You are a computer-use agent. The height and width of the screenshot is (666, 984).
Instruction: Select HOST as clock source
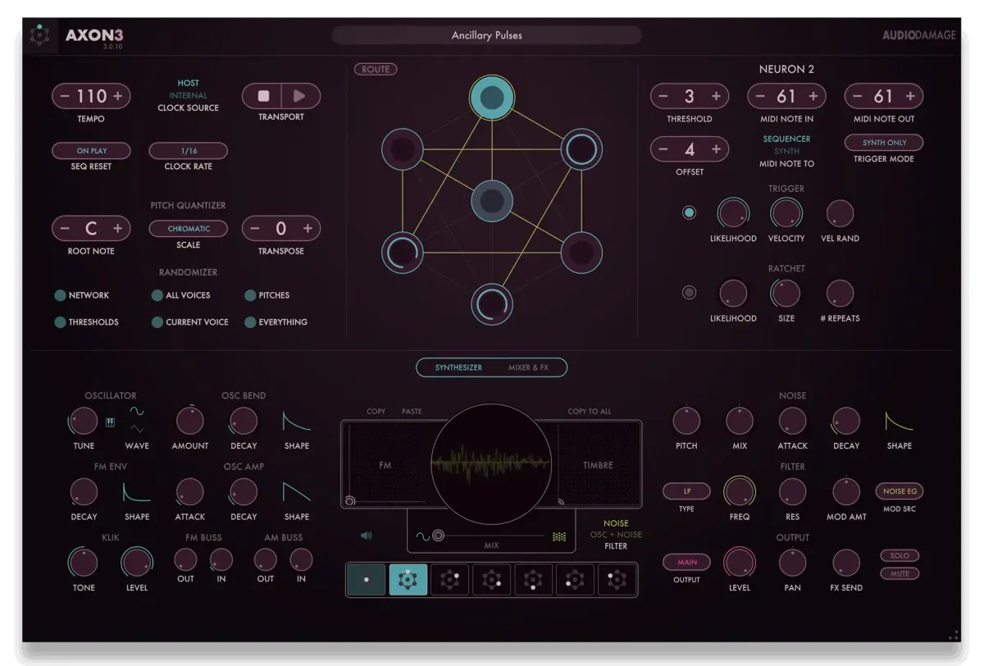(x=188, y=83)
